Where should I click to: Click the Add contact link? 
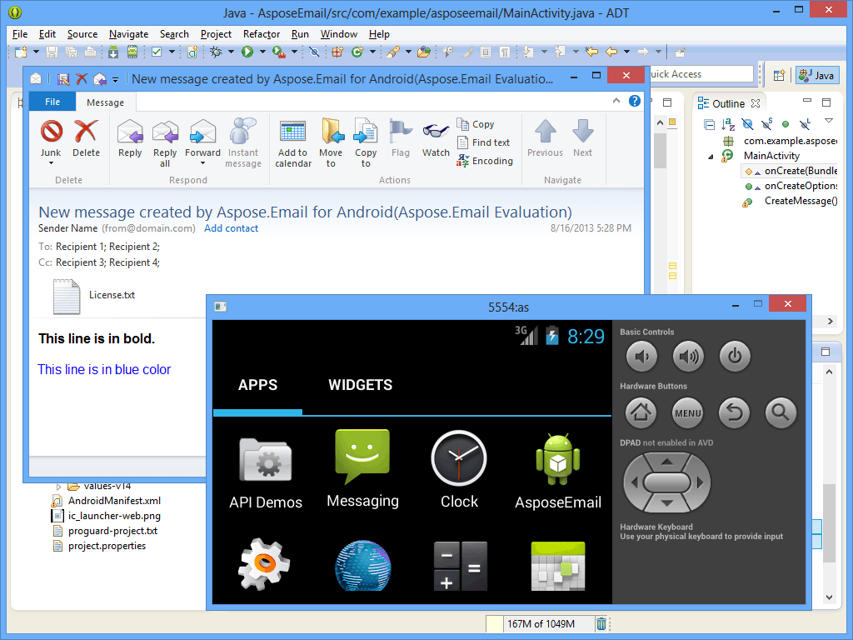231,228
